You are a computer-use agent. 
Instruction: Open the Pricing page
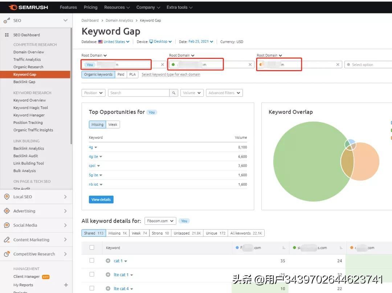pyautogui.click(x=90, y=8)
